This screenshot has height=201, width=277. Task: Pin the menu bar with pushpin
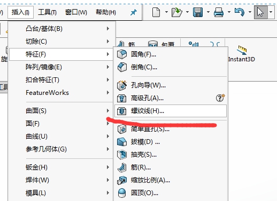pyautogui.click(x=134, y=12)
